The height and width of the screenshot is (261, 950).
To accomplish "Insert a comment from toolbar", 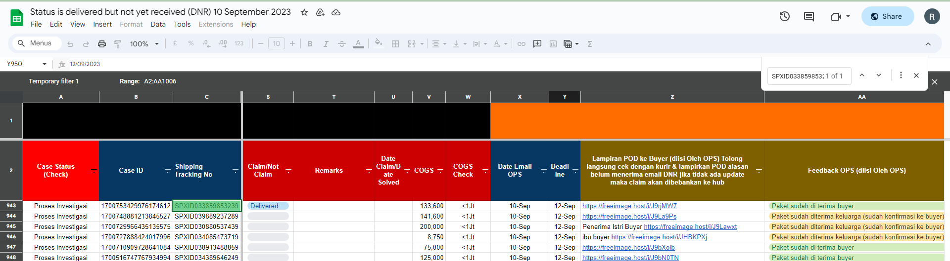I will pos(537,44).
